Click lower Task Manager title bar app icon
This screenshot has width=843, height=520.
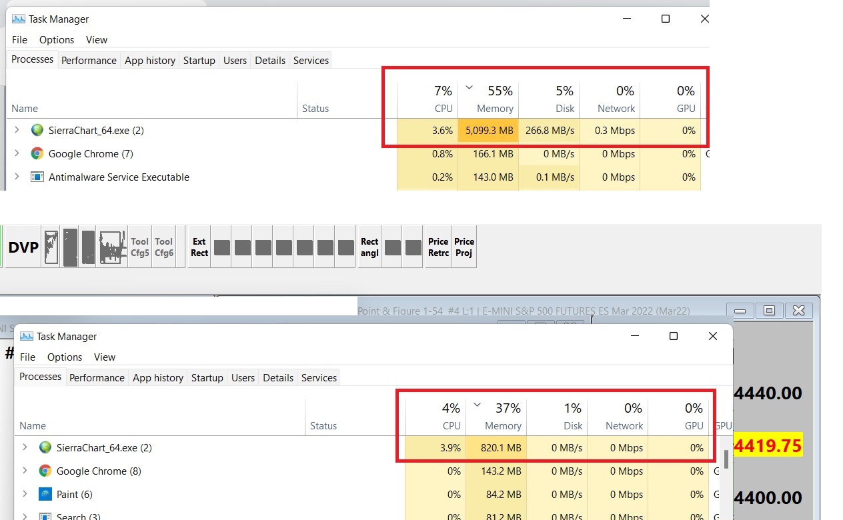(27, 337)
